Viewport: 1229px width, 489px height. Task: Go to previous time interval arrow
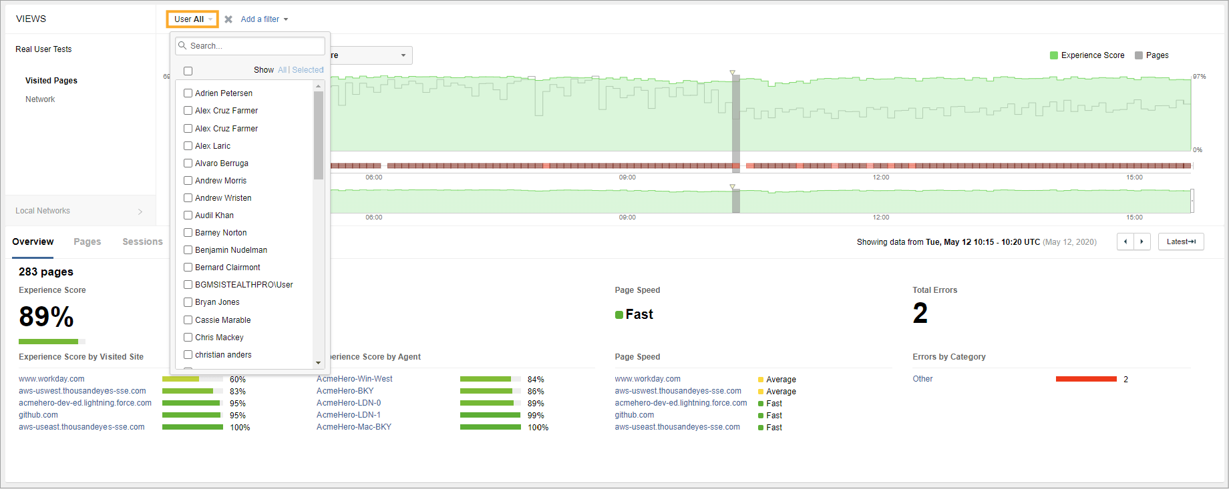point(1125,241)
